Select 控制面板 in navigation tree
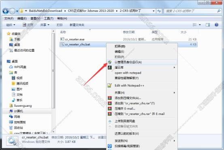The width and height of the screenshot is (224, 150). point(17,122)
